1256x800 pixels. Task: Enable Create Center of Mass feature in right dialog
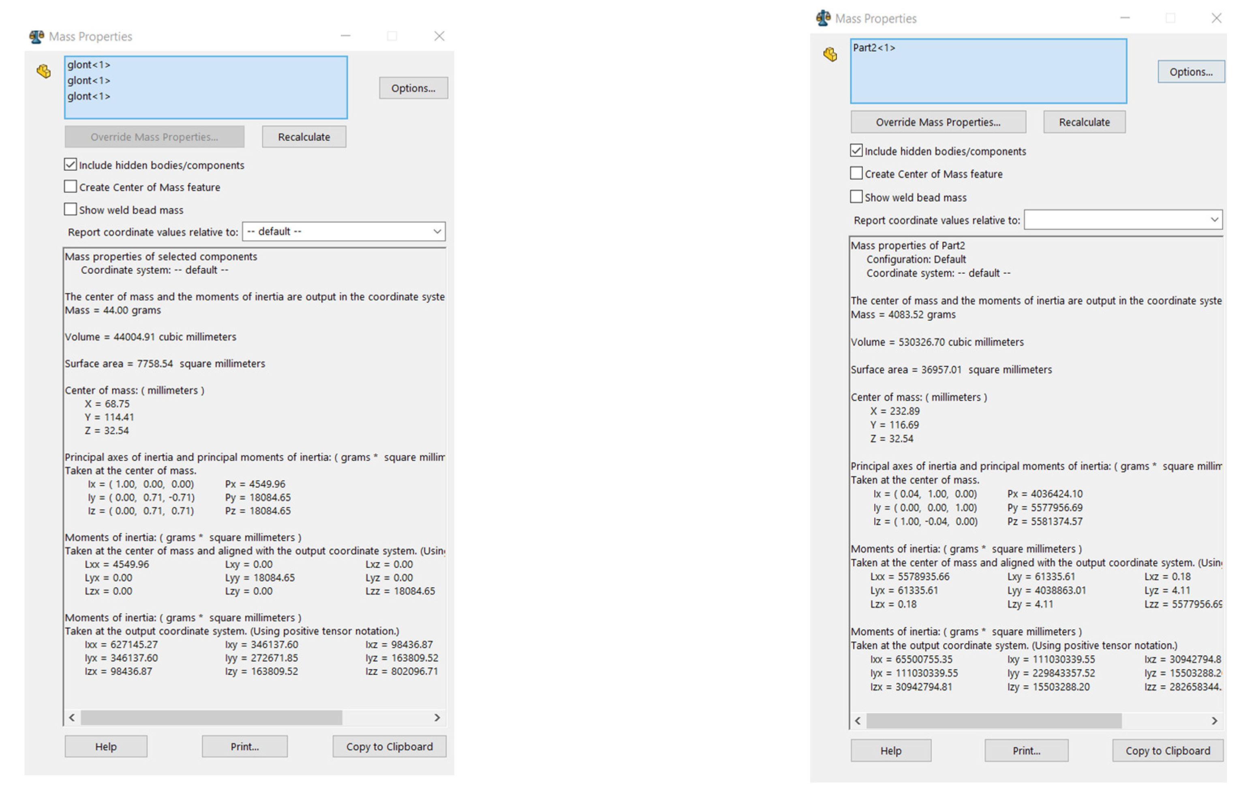[856, 173]
